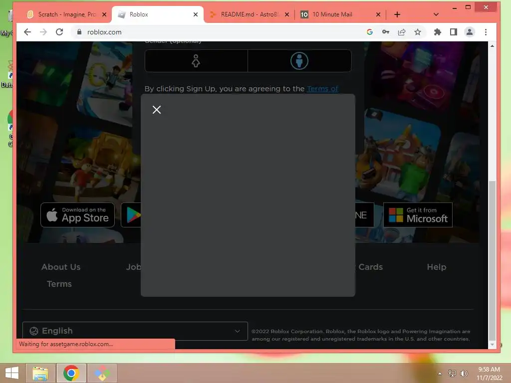
Task: Close the Roblox tab
Action: click(x=196, y=14)
